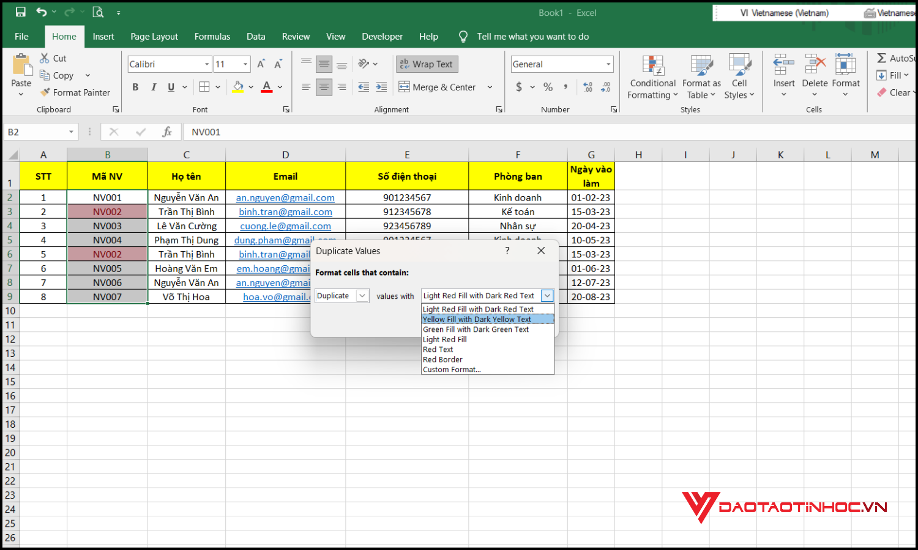Toggle Wrap Text
Viewport: 918px width, 550px height.
tap(427, 64)
